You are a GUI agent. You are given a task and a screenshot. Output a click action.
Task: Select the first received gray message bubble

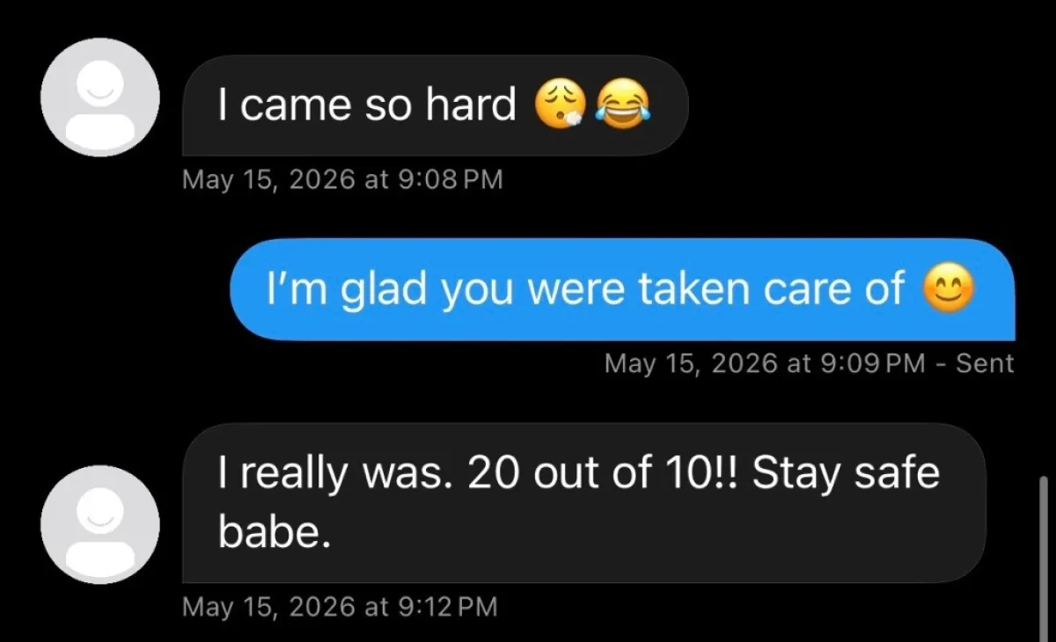click(x=435, y=106)
